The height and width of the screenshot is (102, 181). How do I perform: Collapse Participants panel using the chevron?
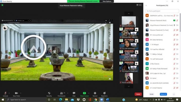pyautogui.click(x=146, y=6)
